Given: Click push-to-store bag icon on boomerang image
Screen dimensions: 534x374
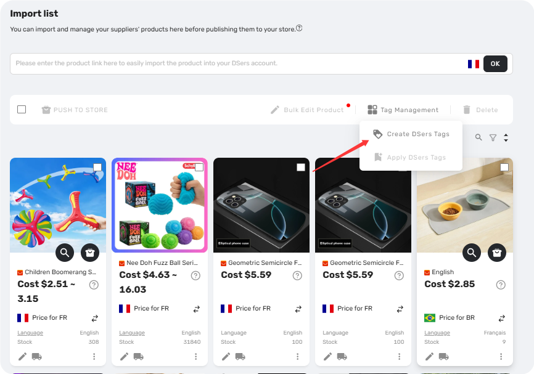Looking at the screenshot, I should click(x=90, y=253).
